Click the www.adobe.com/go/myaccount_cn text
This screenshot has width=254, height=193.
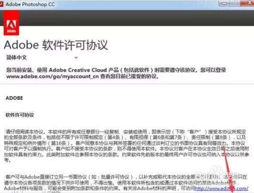(53, 76)
